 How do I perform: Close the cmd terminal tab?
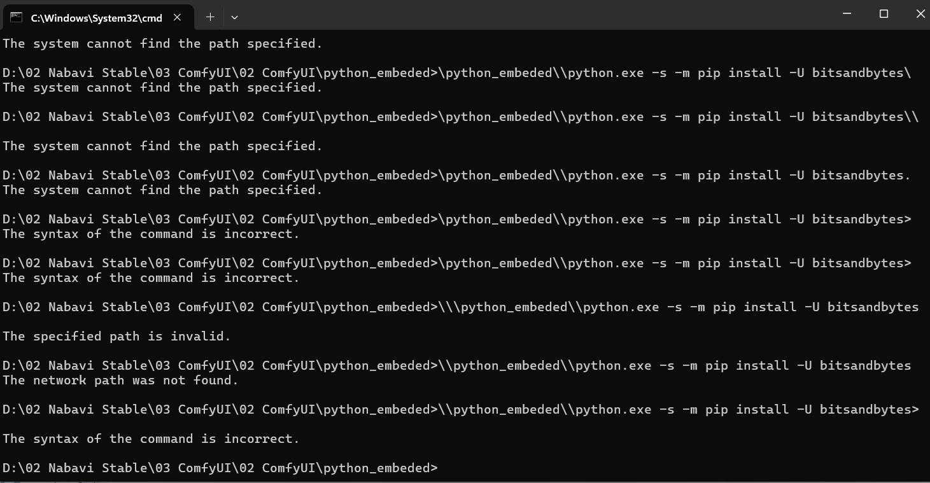pyautogui.click(x=178, y=17)
